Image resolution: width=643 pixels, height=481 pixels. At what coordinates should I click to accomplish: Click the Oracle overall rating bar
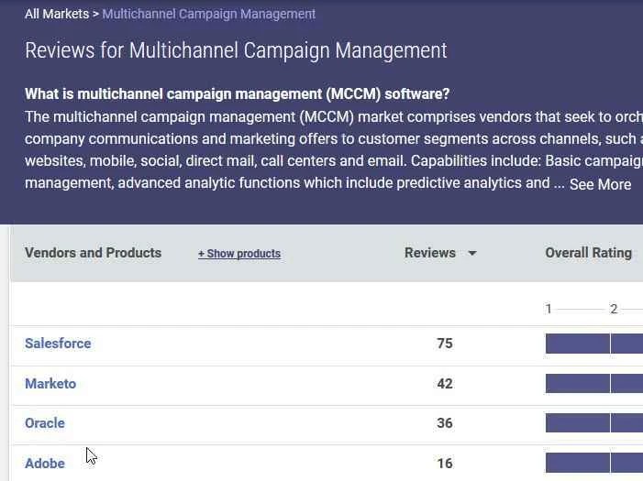click(593, 423)
